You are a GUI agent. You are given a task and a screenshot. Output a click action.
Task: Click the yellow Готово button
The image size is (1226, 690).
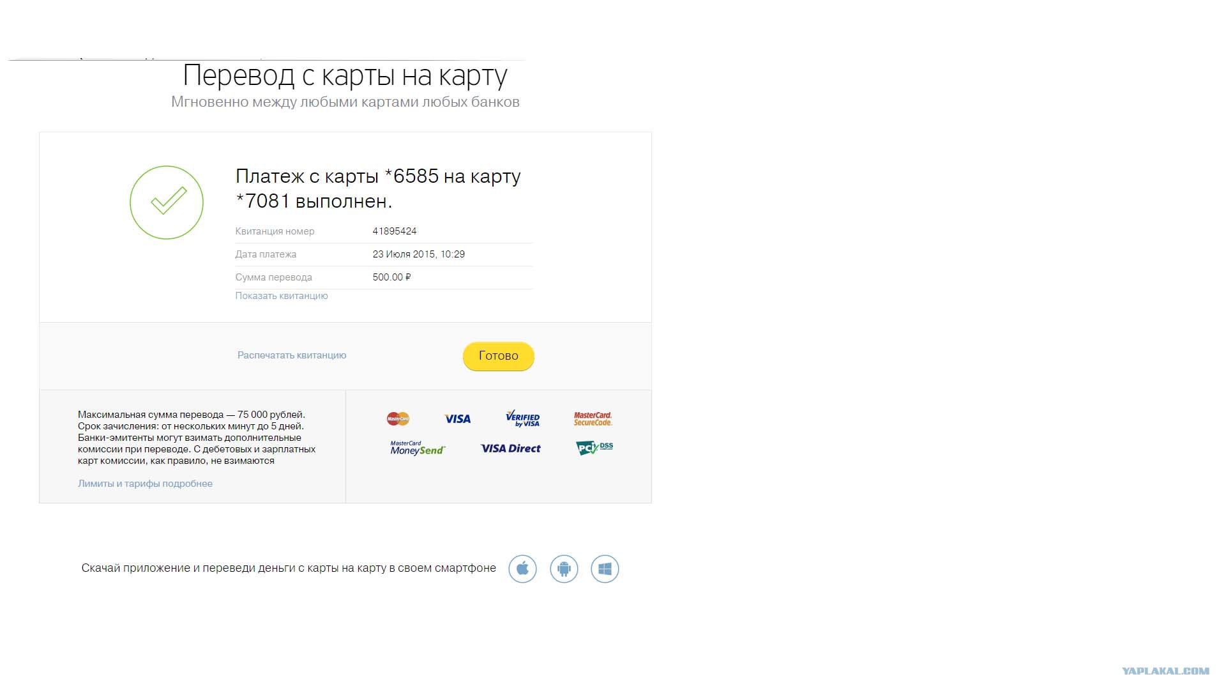click(499, 356)
